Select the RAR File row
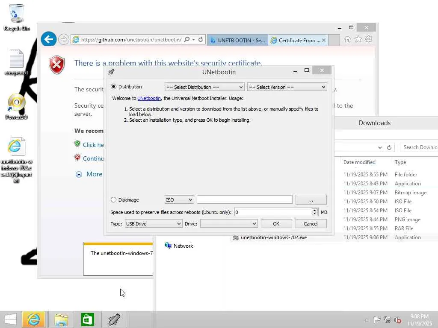 pos(386,228)
